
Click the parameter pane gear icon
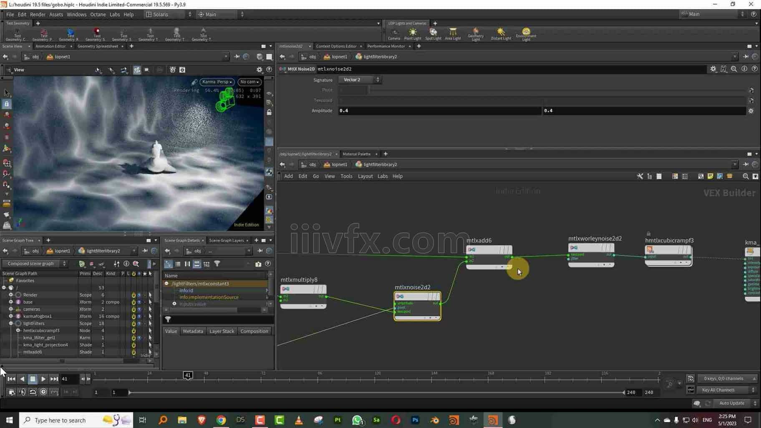[713, 69]
